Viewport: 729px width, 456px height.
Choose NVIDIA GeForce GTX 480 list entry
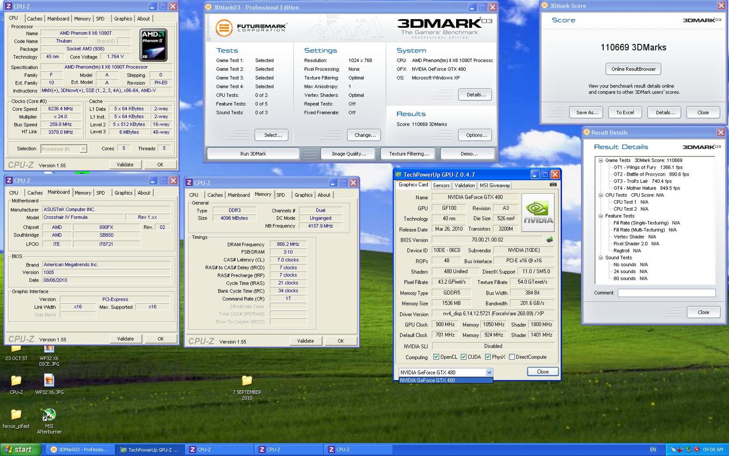(x=446, y=380)
